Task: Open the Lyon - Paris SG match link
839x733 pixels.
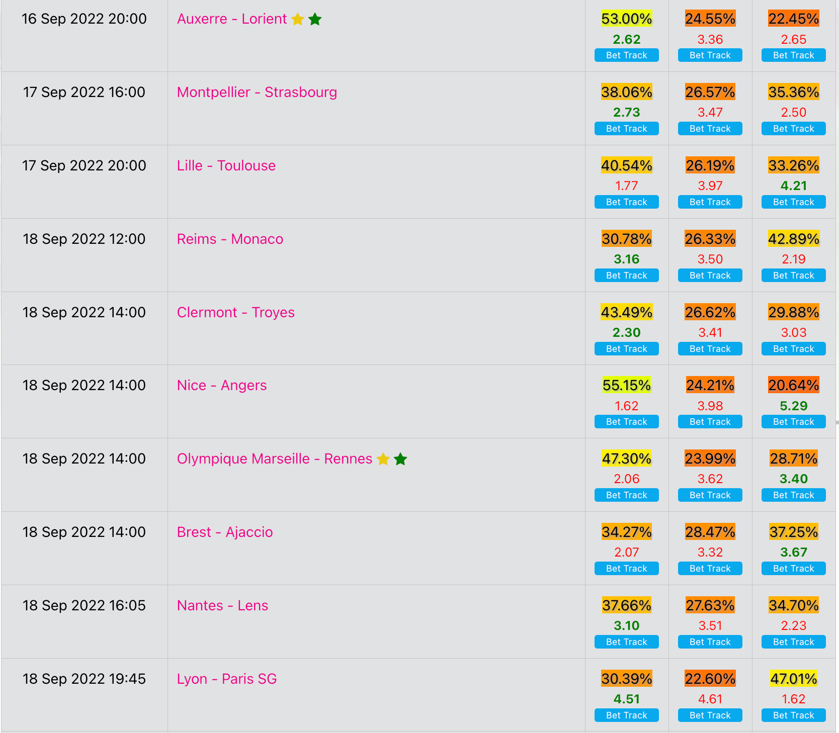Action: tap(227, 679)
